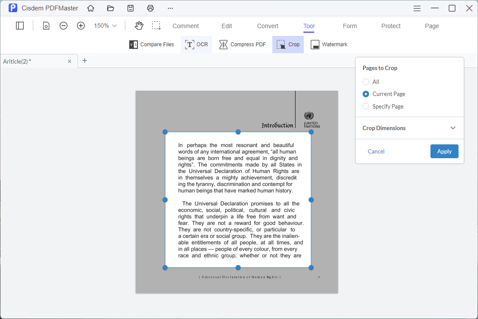Open the 150% zoom level dropdown
The height and width of the screenshot is (319, 478).
[105, 26]
